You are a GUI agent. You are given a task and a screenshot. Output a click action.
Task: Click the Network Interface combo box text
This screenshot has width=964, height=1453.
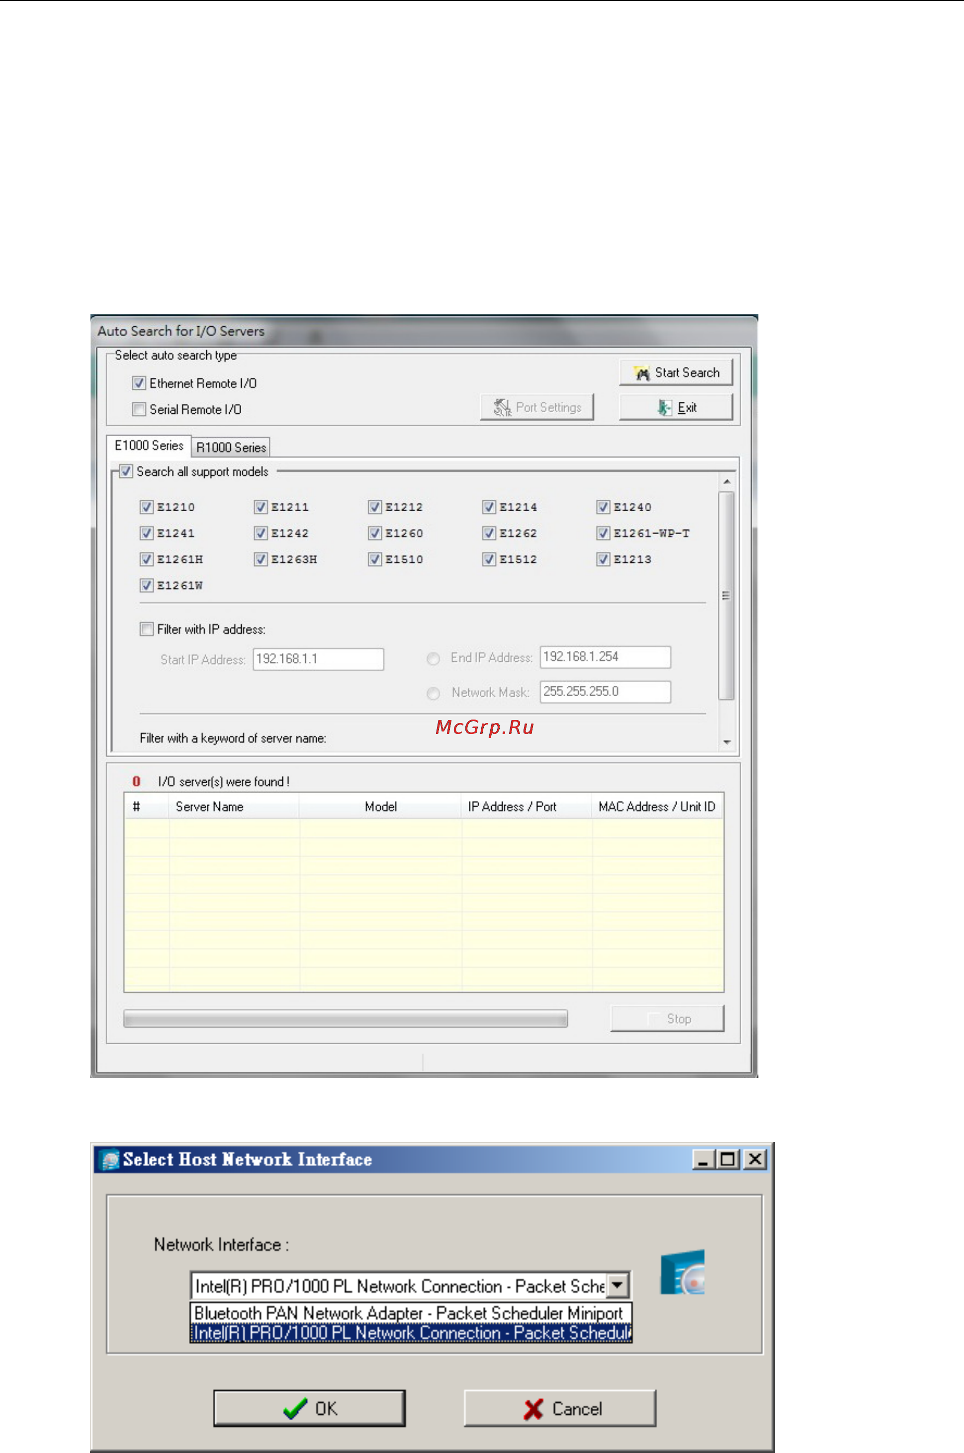(x=399, y=1286)
